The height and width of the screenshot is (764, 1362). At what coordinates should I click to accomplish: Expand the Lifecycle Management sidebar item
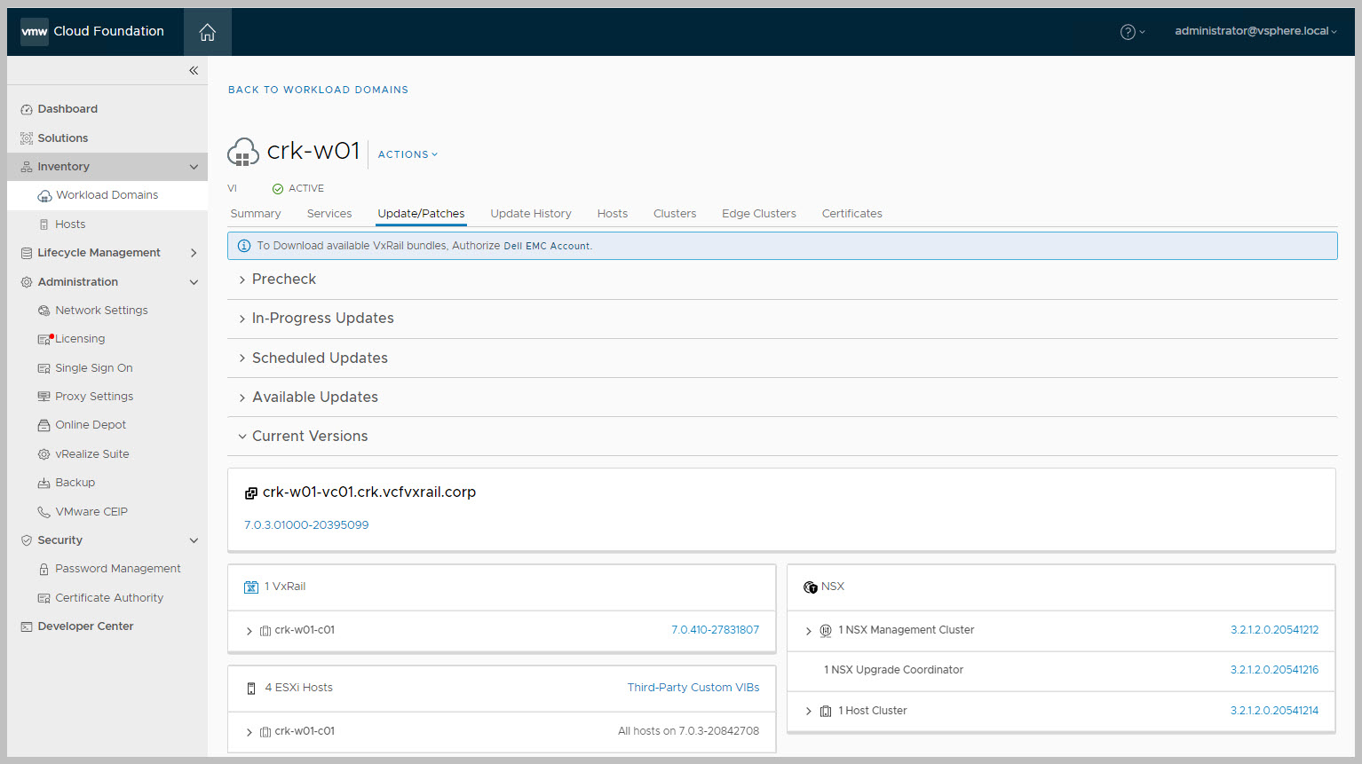click(194, 253)
